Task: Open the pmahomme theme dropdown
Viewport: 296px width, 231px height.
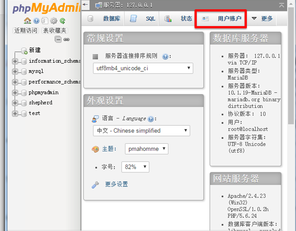Action: 146,149
